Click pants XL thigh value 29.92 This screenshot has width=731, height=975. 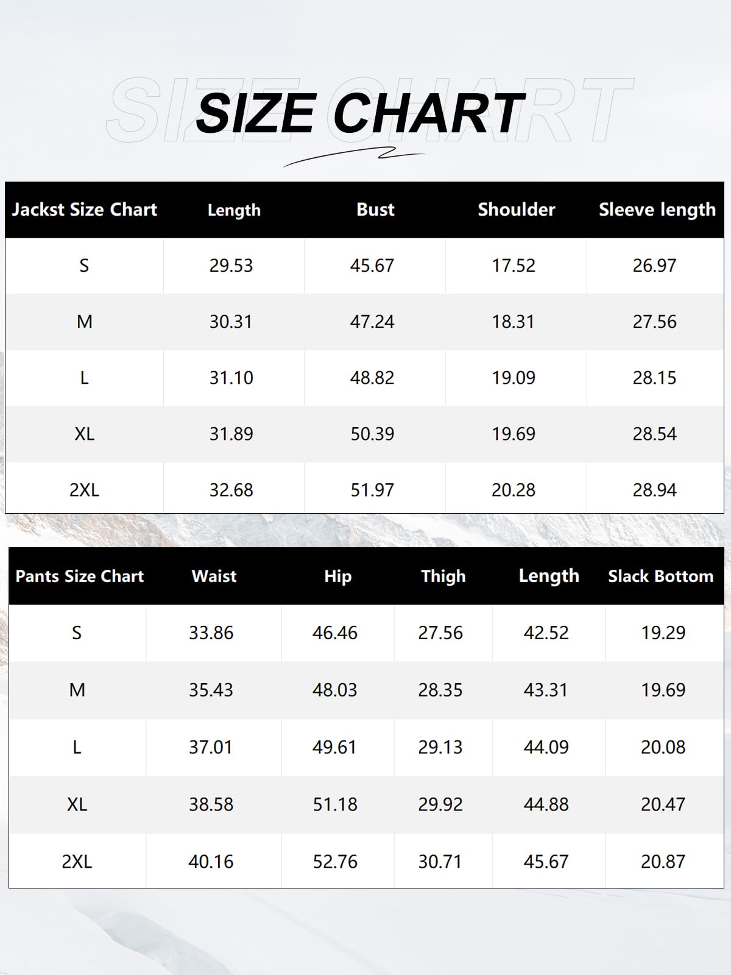pyautogui.click(x=440, y=804)
